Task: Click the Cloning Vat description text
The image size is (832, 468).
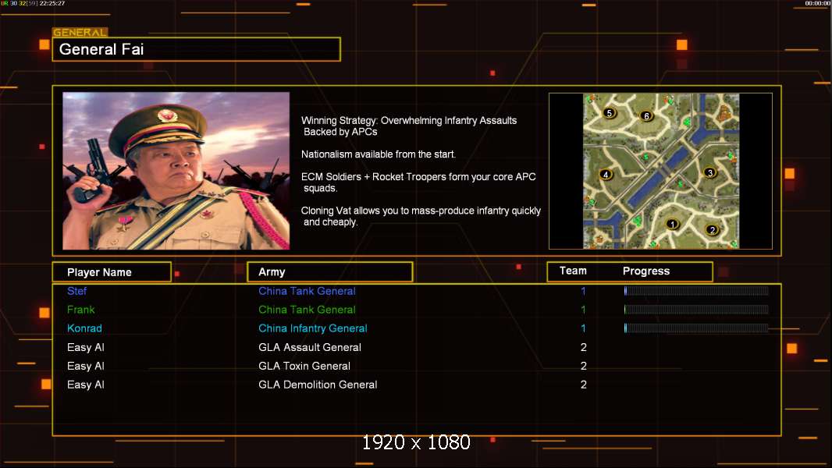Action: click(421, 216)
